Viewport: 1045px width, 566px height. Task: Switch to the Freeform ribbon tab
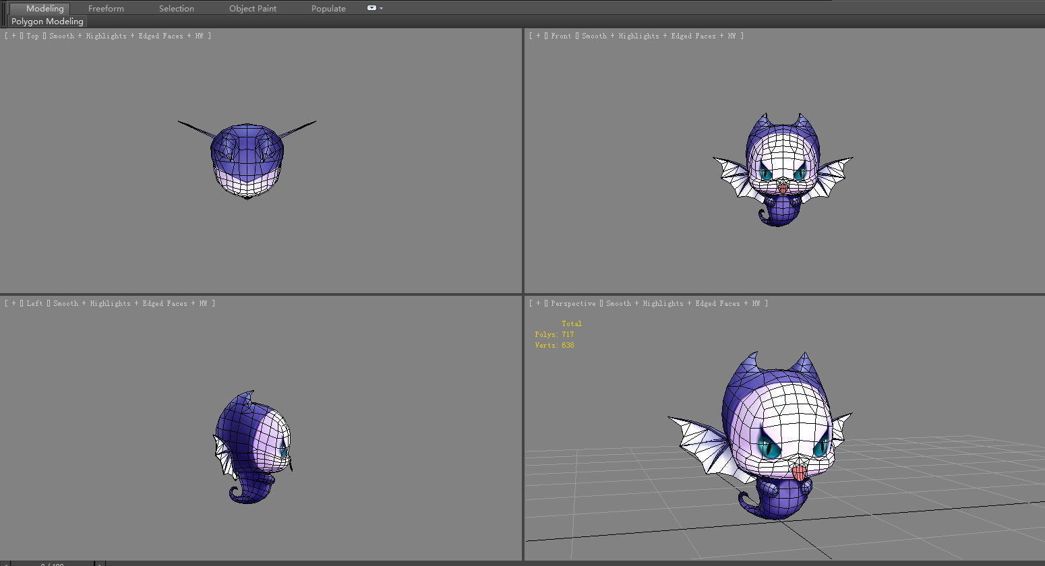pyautogui.click(x=106, y=8)
